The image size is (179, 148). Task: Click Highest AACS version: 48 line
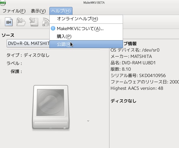[x=137, y=88]
